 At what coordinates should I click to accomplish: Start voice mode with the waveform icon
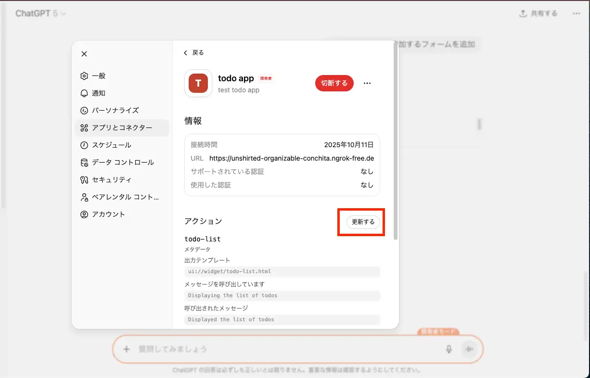click(x=469, y=349)
